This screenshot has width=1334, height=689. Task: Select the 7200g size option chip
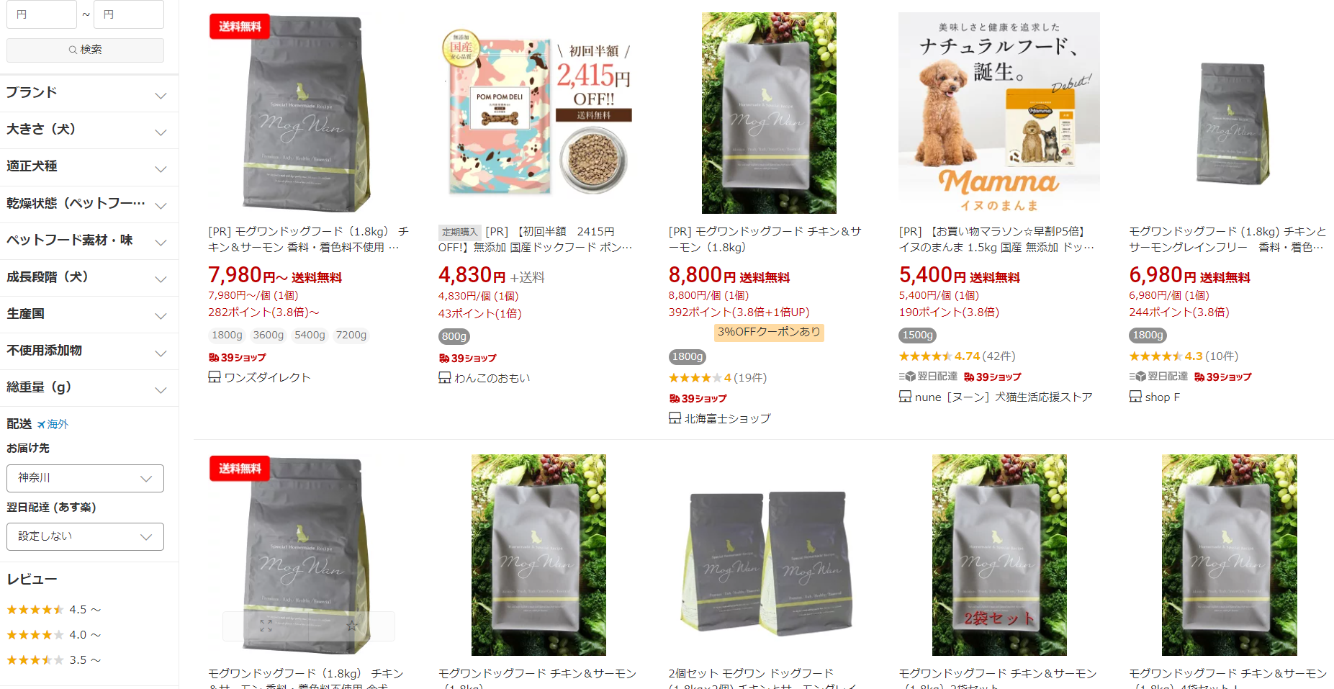coord(351,336)
